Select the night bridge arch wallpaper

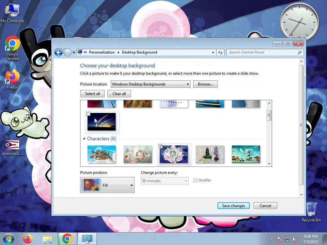pos(102,122)
